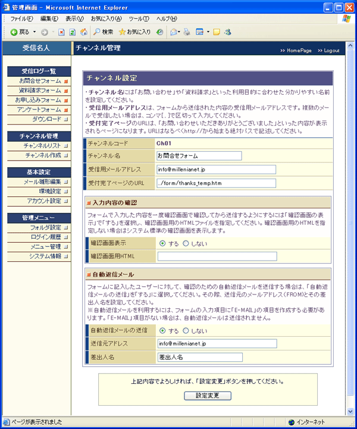This screenshot has width=357, height=429.
Task: Go back with the 戻る button
Action: (x=20, y=32)
